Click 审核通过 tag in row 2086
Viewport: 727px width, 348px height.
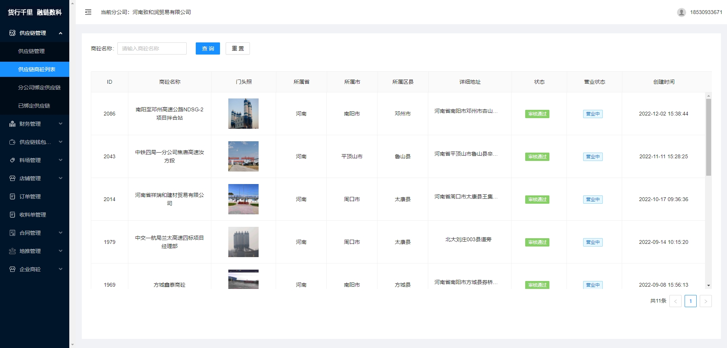point(537,114)
